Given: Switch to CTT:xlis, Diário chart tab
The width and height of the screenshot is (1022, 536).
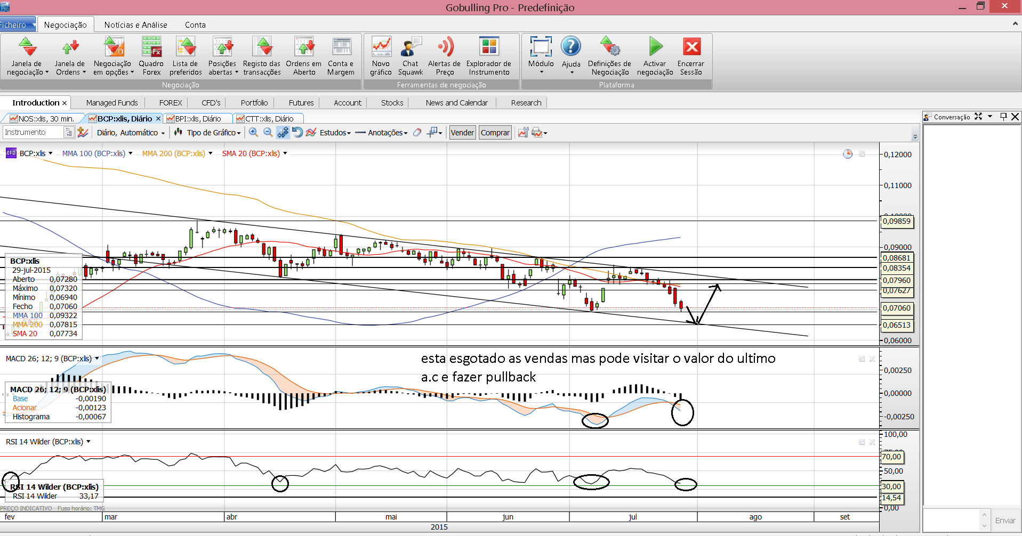Looking at the screenshot, I should coord(269,119).
